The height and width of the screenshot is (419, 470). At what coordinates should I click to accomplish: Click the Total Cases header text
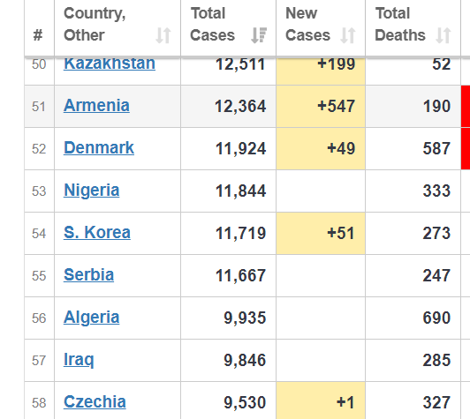(212, 24)
